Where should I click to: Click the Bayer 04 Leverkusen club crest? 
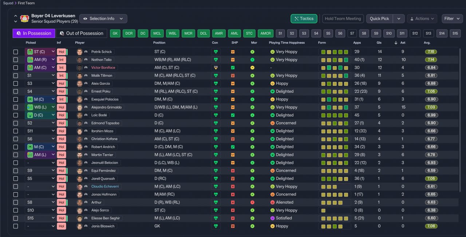point(25,19)
